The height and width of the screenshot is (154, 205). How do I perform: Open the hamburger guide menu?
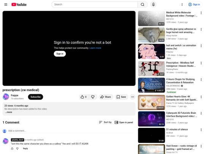coord(6,5)
